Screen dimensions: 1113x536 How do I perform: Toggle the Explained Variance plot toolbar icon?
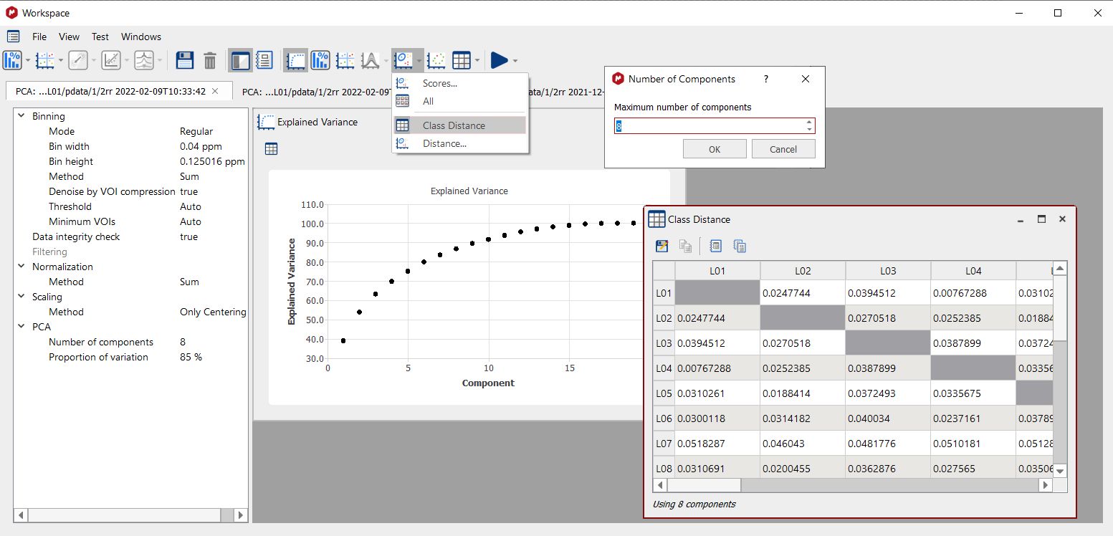pos(295,60)
